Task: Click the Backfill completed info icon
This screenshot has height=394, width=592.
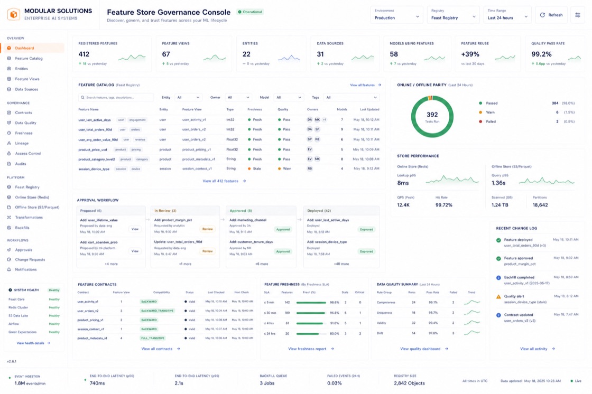Action: 498,278
